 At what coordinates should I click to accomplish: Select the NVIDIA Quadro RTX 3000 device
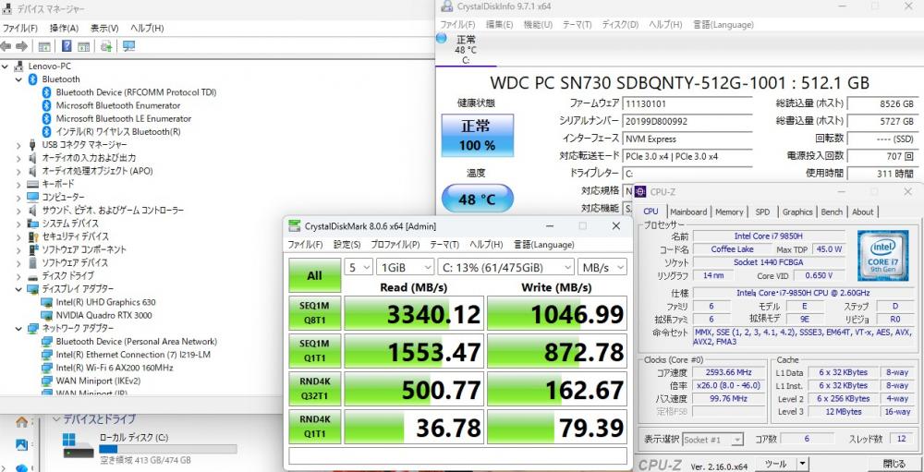pyautogui.click(x=104, y=315)
